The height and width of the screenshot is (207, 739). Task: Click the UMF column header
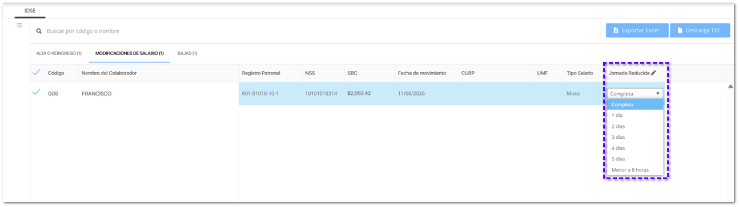[x=543, y=73]
